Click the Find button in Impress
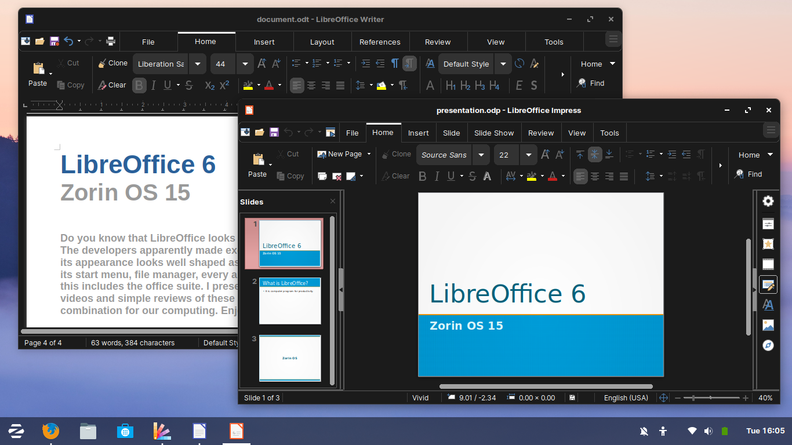792x445 pixels. click(749, 174)
